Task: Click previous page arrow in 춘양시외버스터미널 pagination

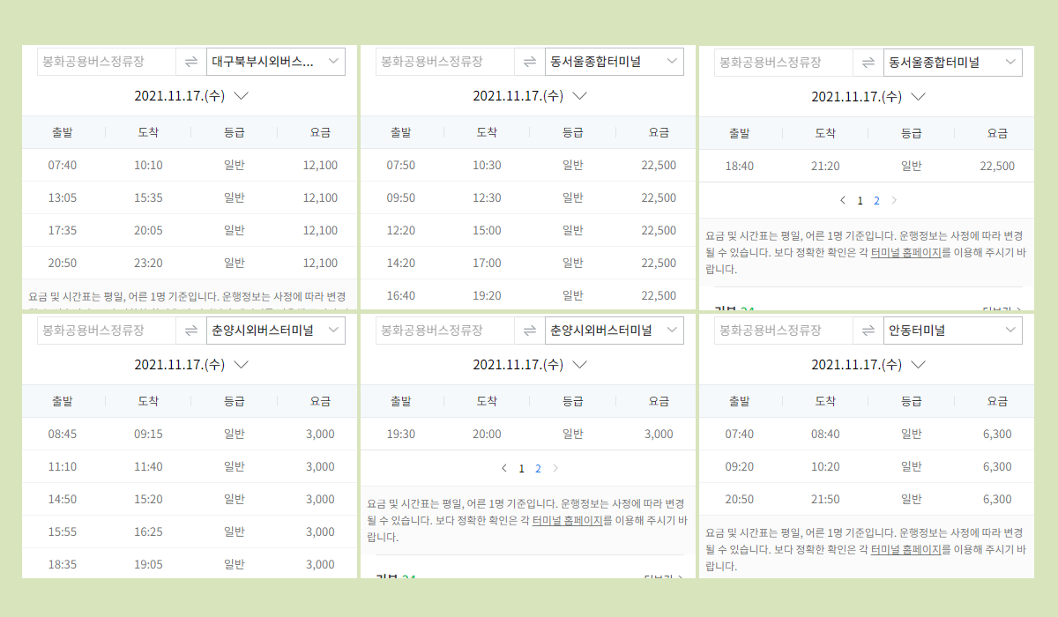Action: point(503,468)
